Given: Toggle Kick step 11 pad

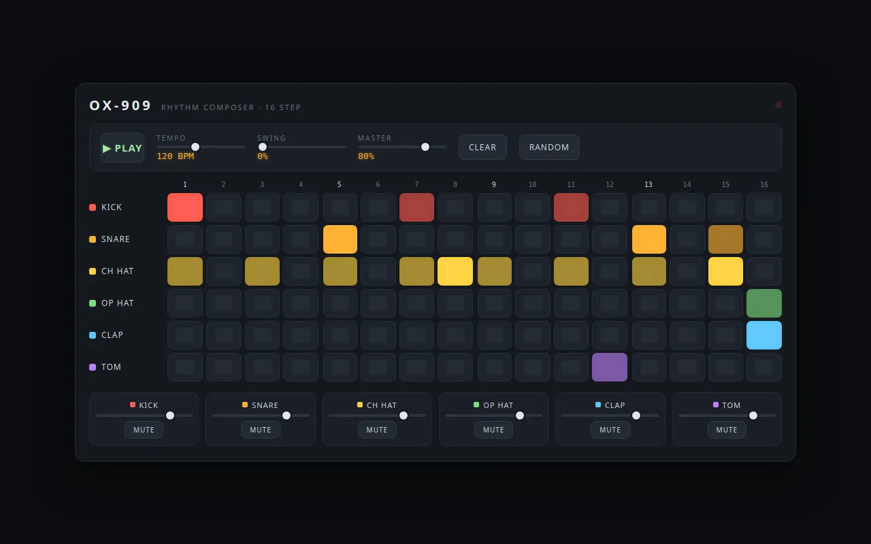Looking at the screenshot, I should click(x=571, y=207).
